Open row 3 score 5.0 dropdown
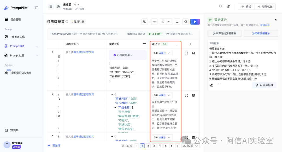This screenshot has width=282, height=152. [162, 137]
